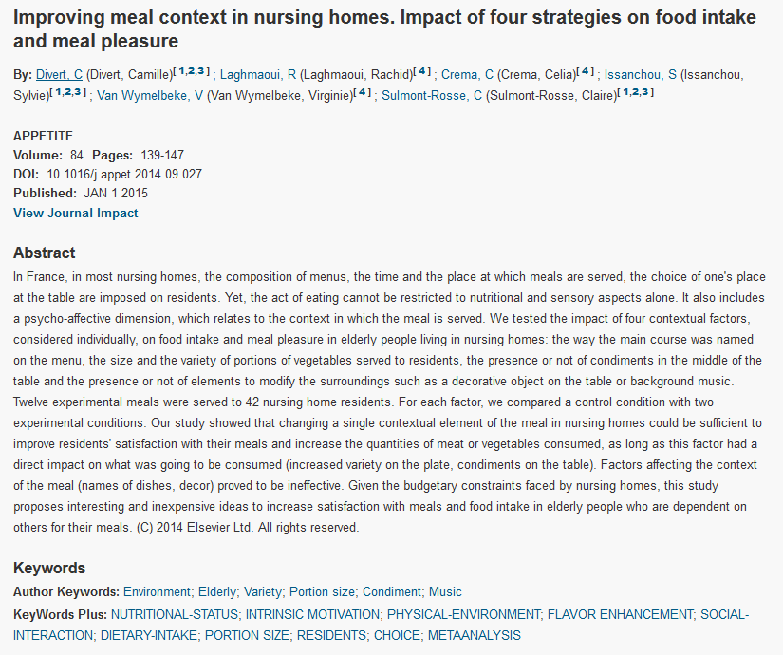Viewport: 783px width, 655px height.
Task: Open author link Laghmaoui, R
Action: click(257, 74)
